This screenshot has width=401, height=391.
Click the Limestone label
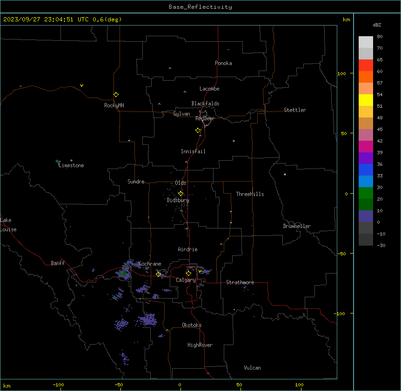pos(71,165)
